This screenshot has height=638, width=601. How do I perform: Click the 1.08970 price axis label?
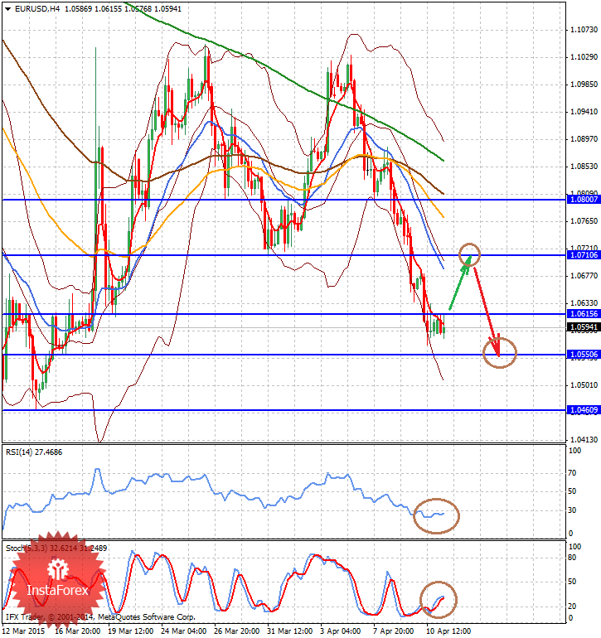pyautogui.click(x=584, y=138)
